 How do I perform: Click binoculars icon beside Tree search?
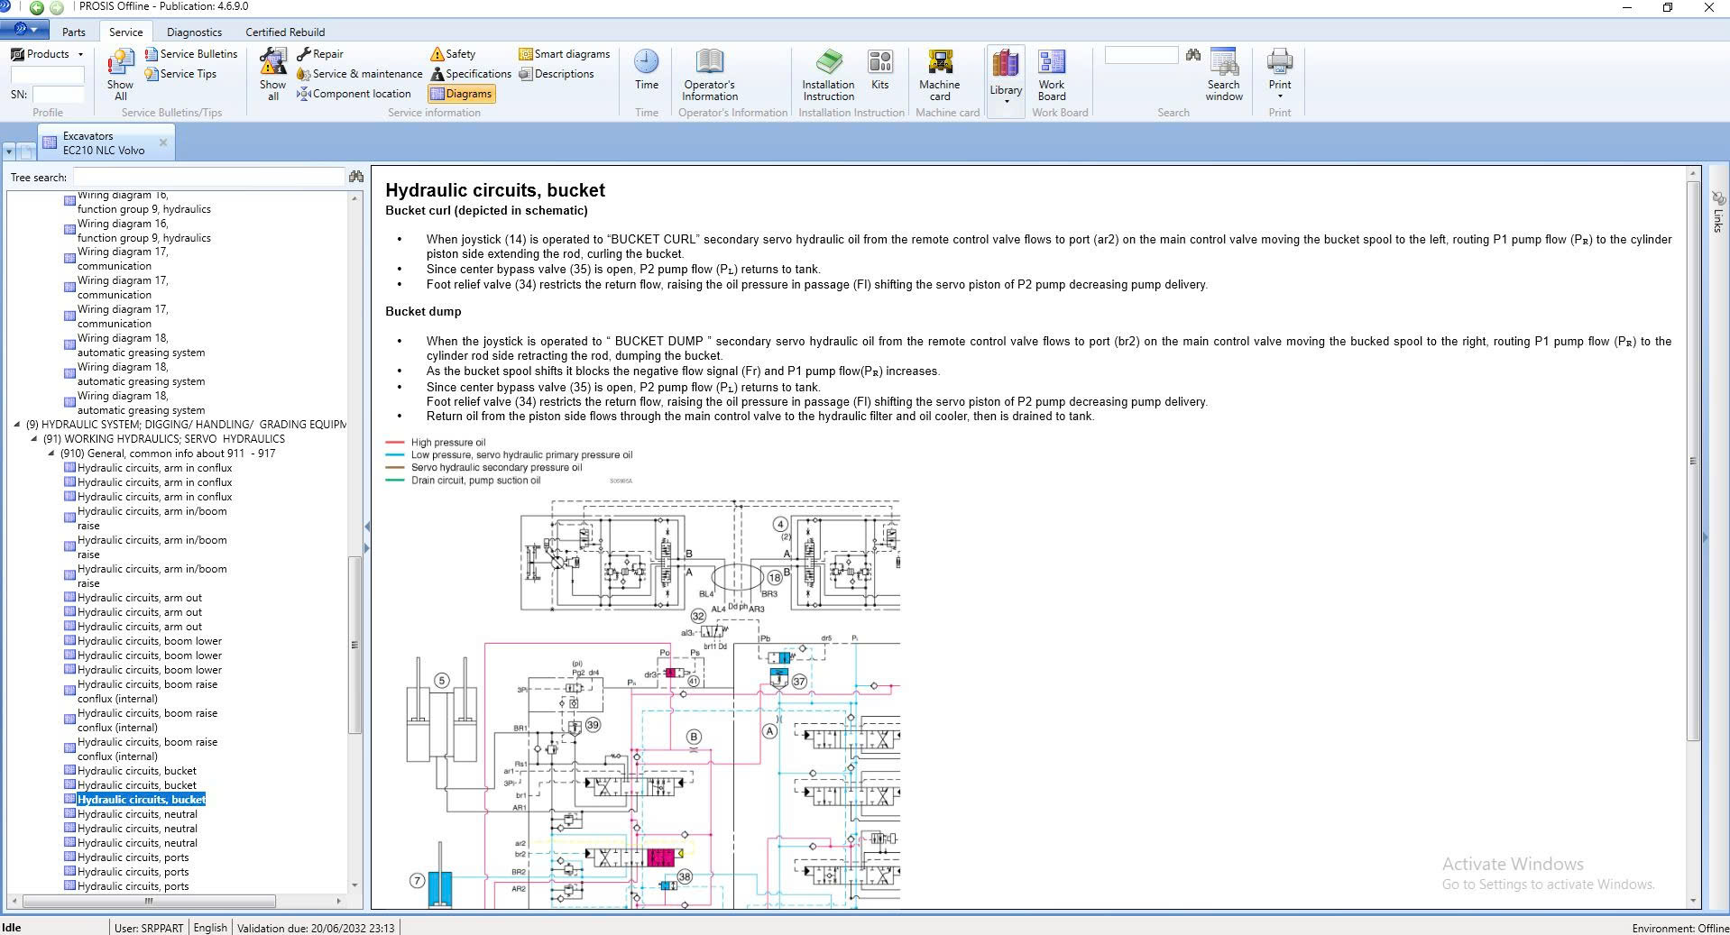[356, 177]
